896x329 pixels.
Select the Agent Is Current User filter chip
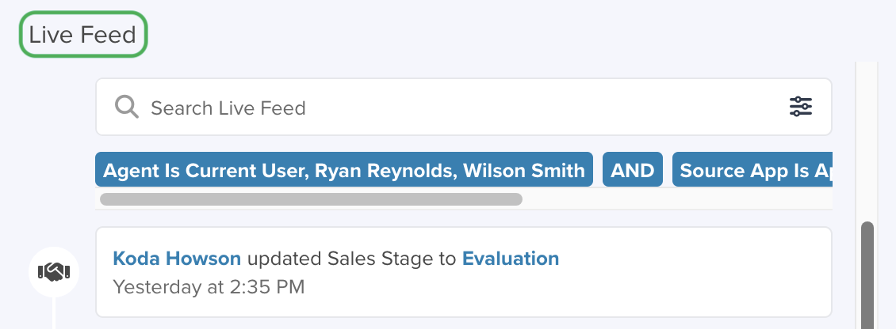[x=344, y=170]
